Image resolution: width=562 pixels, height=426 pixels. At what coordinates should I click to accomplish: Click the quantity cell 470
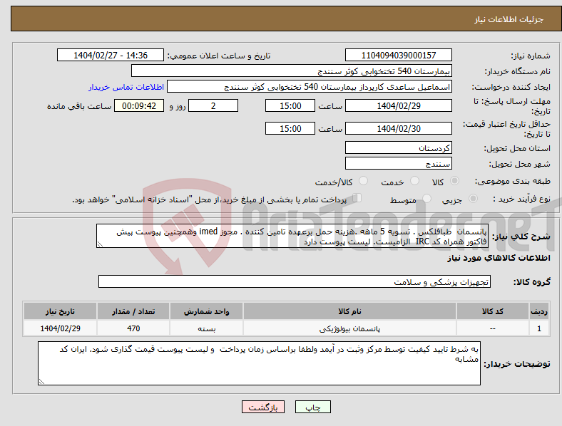pos(133,328)
